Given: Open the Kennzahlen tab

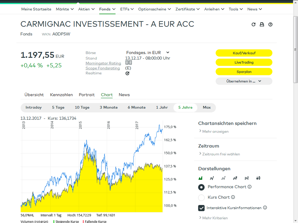Looking at the screenshot, I should [61, 95].
